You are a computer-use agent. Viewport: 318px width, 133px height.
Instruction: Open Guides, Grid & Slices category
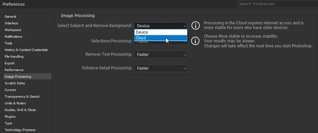coord(20,110)
